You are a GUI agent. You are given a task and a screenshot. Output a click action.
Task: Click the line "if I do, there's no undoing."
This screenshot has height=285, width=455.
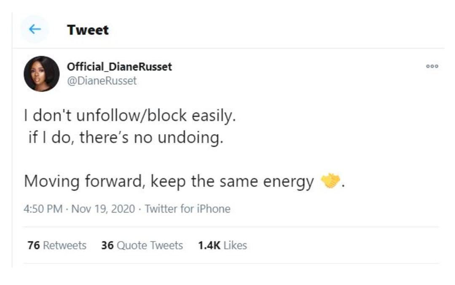(126, 137)
